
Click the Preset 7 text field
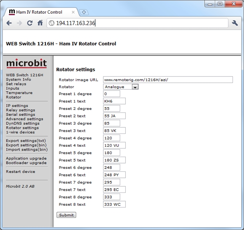(x=114, y=189)
